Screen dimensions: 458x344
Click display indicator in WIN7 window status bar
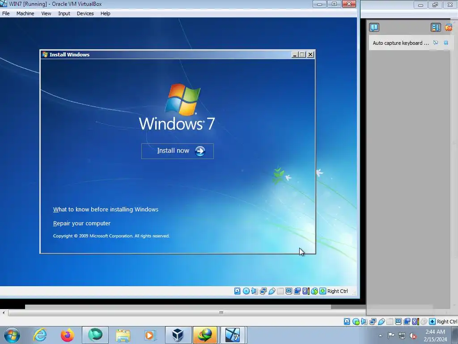tap(288, 291)
